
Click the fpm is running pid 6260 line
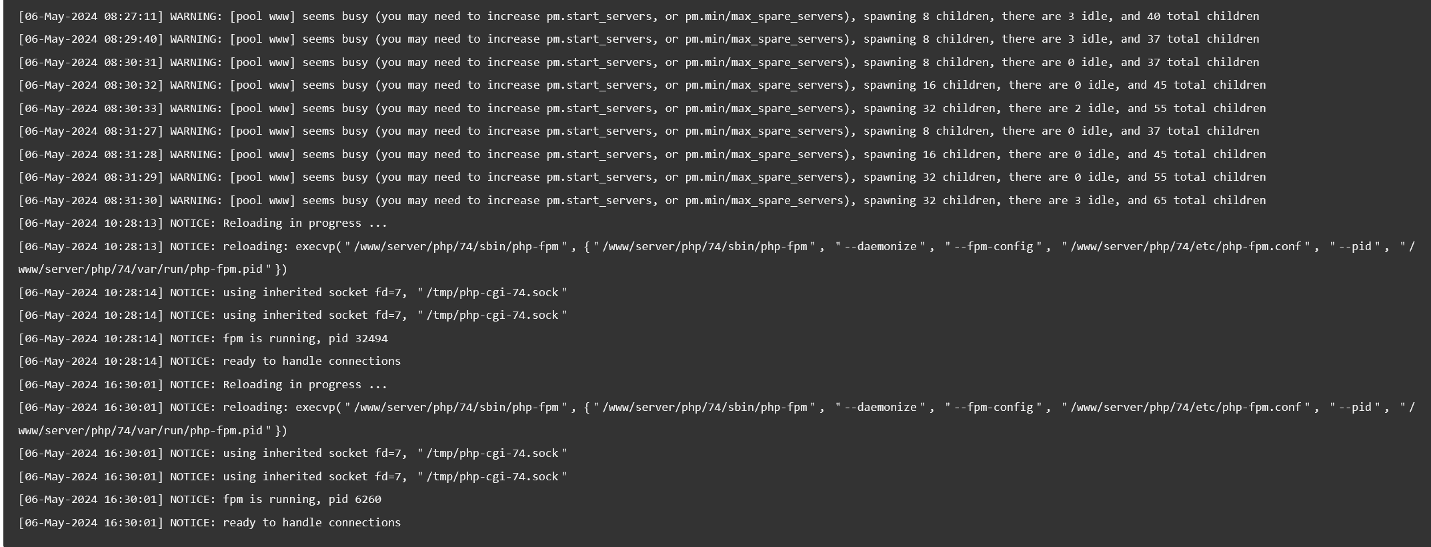tap(199, 500)
